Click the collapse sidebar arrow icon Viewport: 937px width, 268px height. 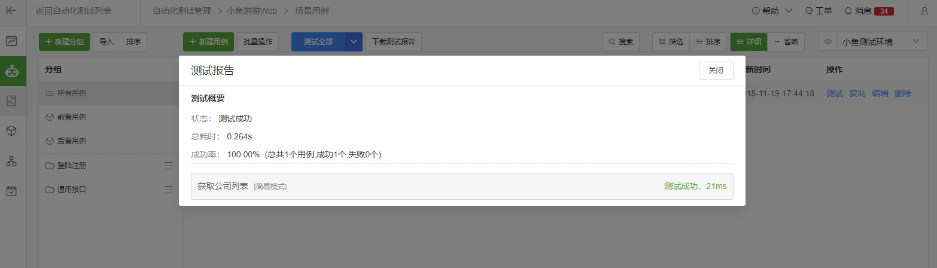click(11, 10)
